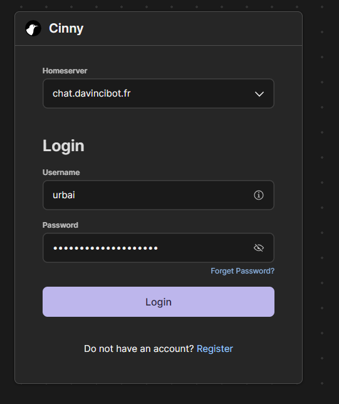Toggle password visibility with the crossed-eye icon
Screen dimensions: 339x404
[259, 248]
